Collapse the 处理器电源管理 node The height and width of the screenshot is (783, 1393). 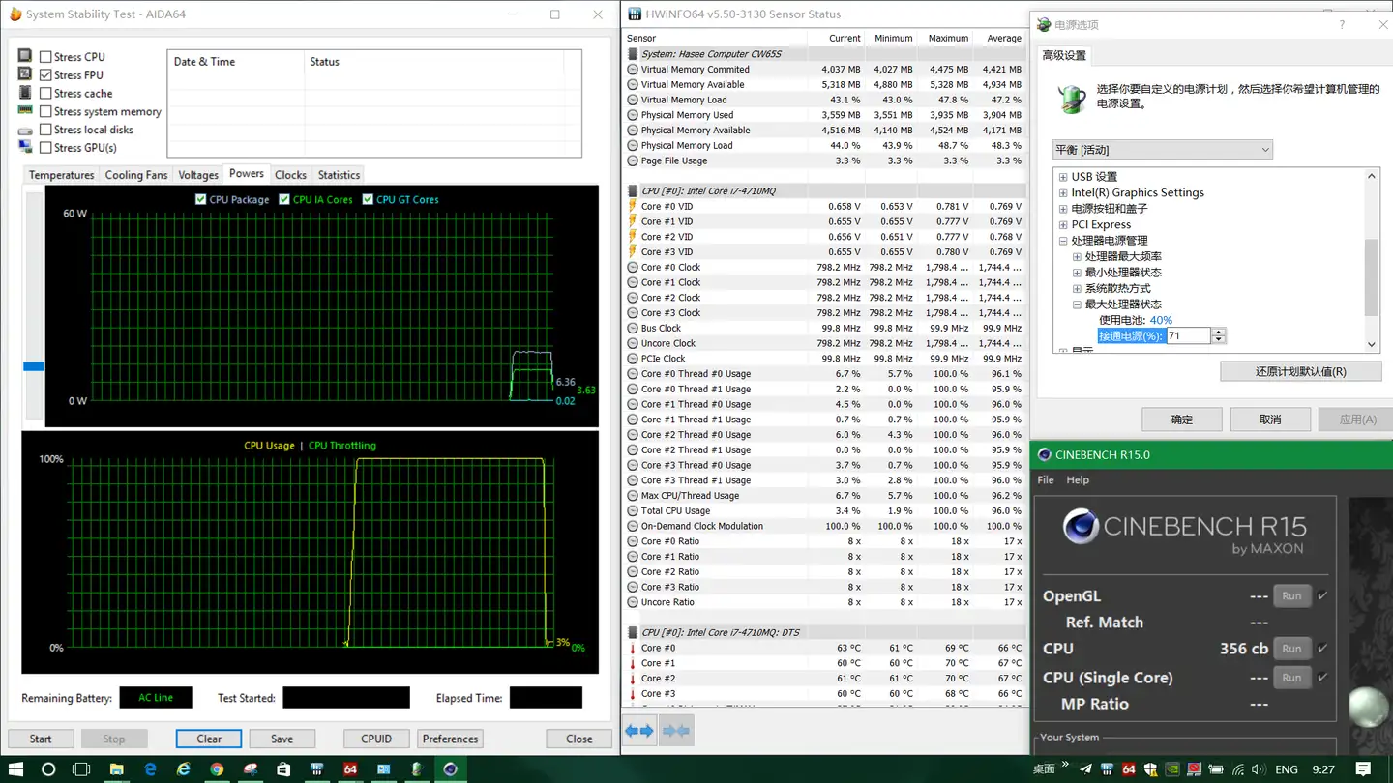[x=1063, y=241]
